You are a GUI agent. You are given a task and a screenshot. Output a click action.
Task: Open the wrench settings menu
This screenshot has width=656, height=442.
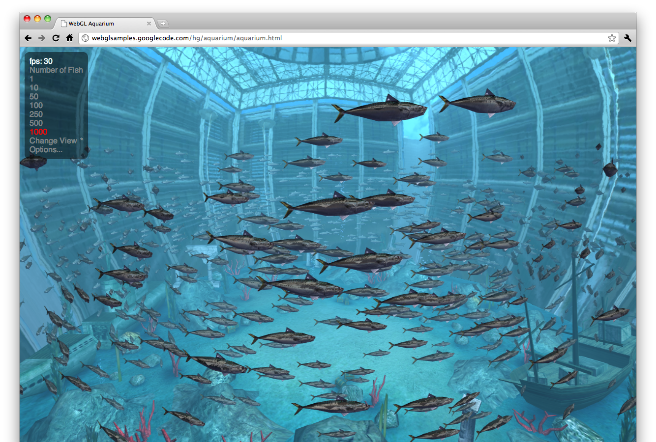point(628,38)
